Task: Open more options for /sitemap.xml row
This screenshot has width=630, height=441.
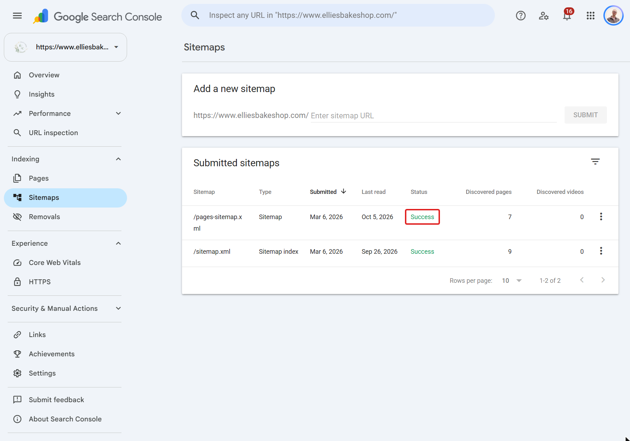Action: [x=601, y=251]
